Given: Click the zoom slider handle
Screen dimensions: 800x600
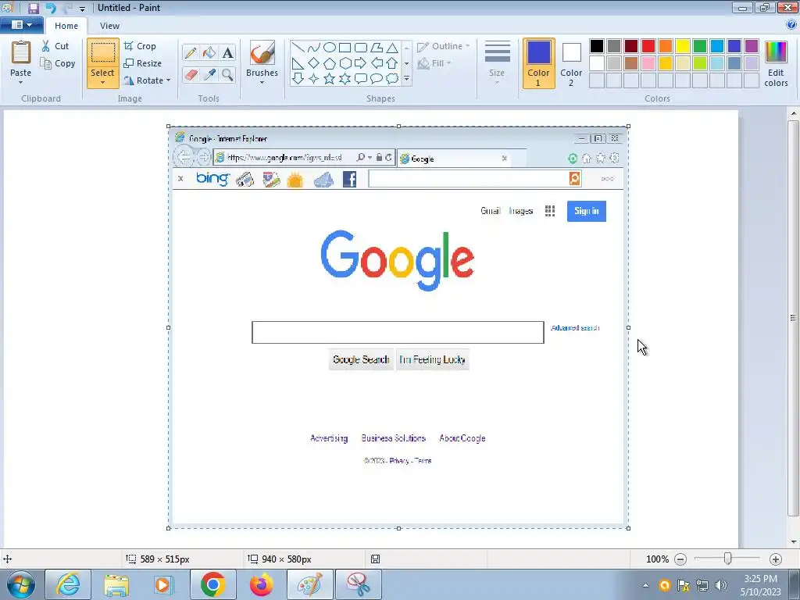Looking at the screenshot, I should click(728, 559).
